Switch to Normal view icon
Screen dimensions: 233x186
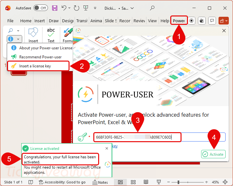[120, 182]
